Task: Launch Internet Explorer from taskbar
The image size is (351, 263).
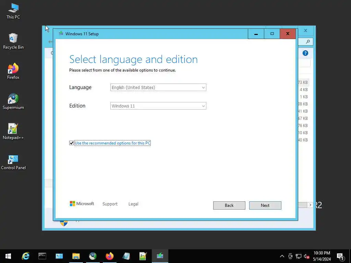Action: [25, 256]
